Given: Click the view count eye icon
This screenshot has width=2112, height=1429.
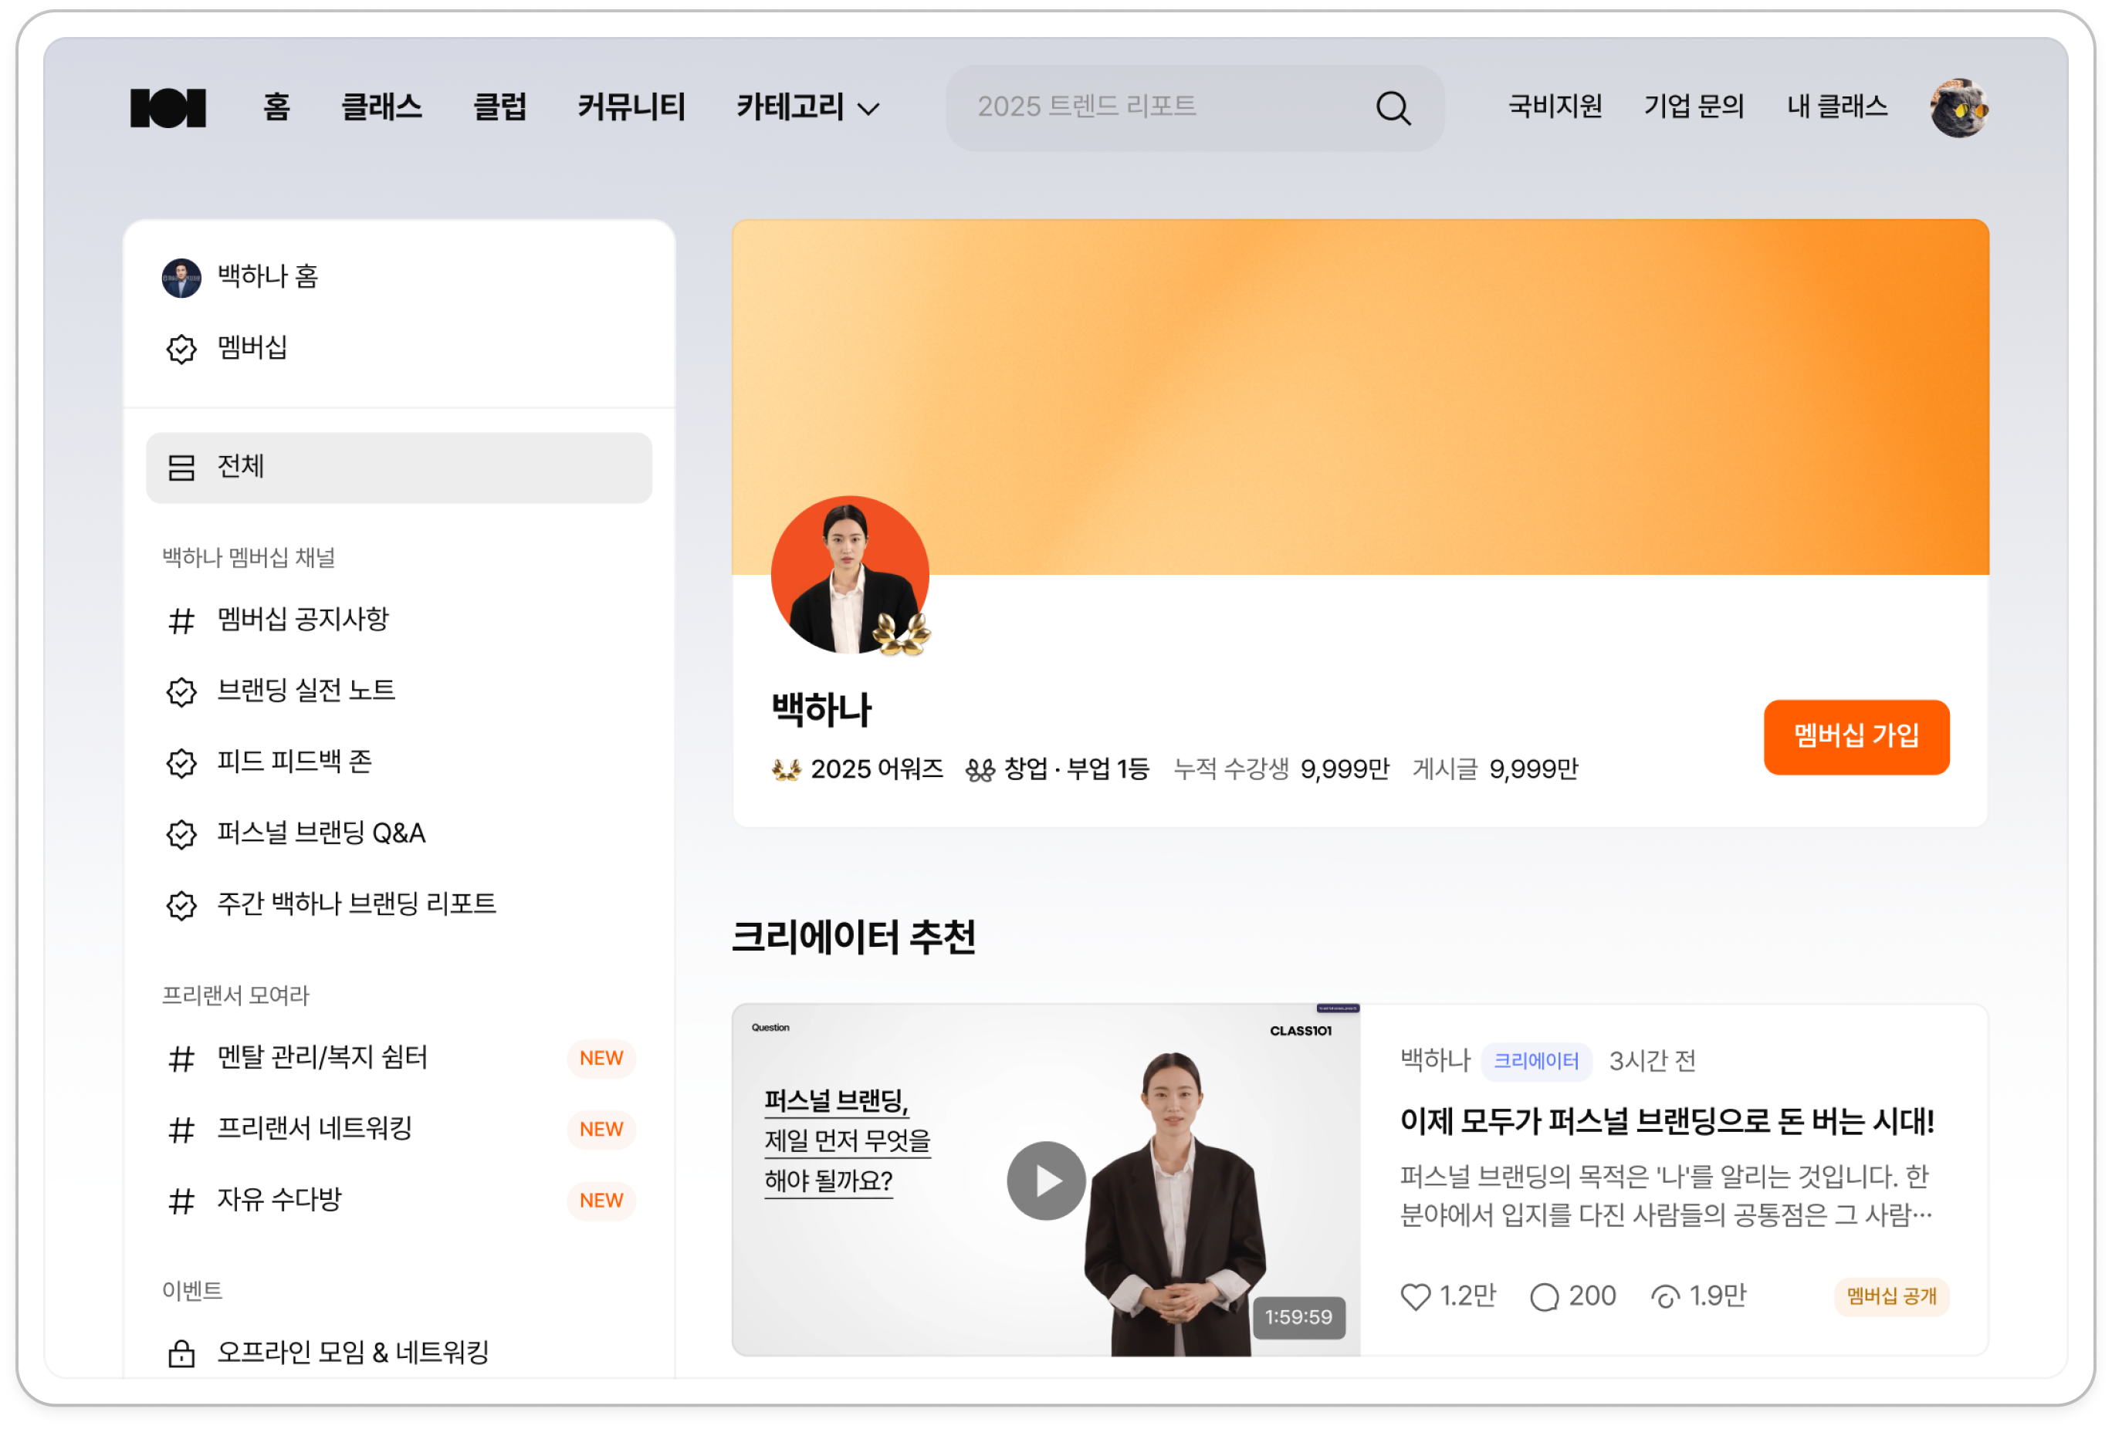Looking at the screenshot, I should click(x=1665, y=1296).
